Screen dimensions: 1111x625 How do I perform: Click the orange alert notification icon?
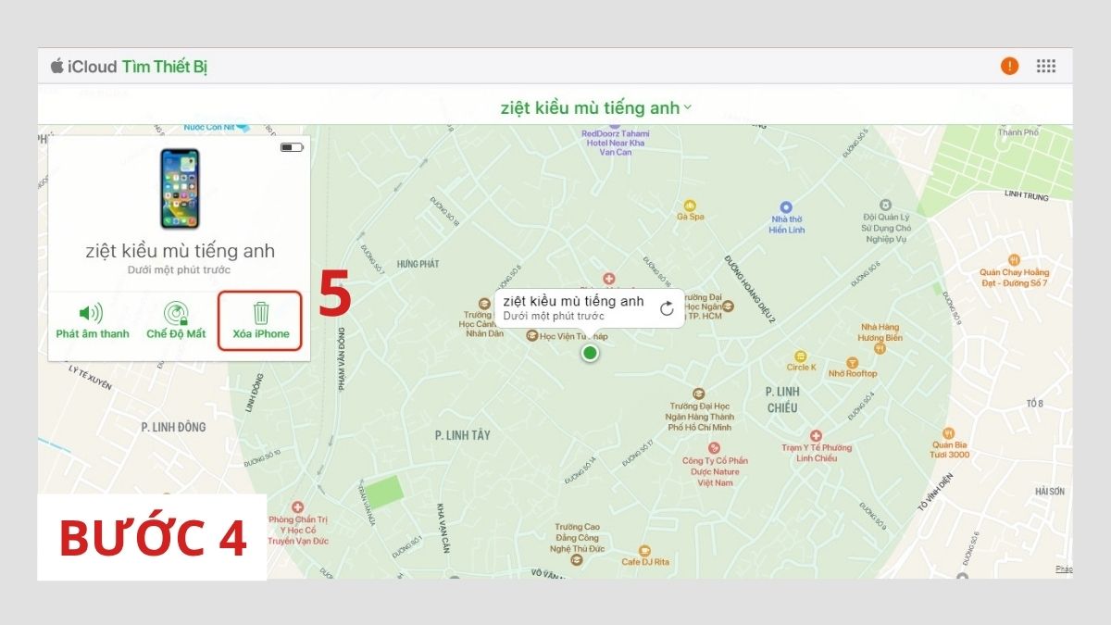pyautogui.click(x=1009, y=66)
